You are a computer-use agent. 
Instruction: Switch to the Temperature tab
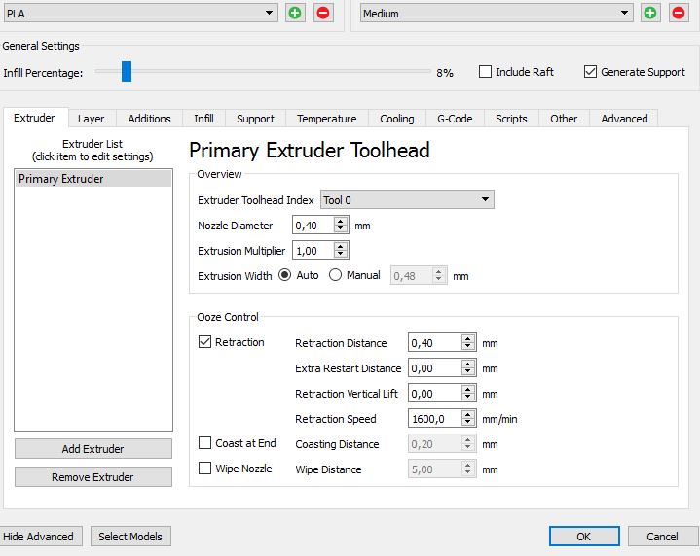(326, 119)
